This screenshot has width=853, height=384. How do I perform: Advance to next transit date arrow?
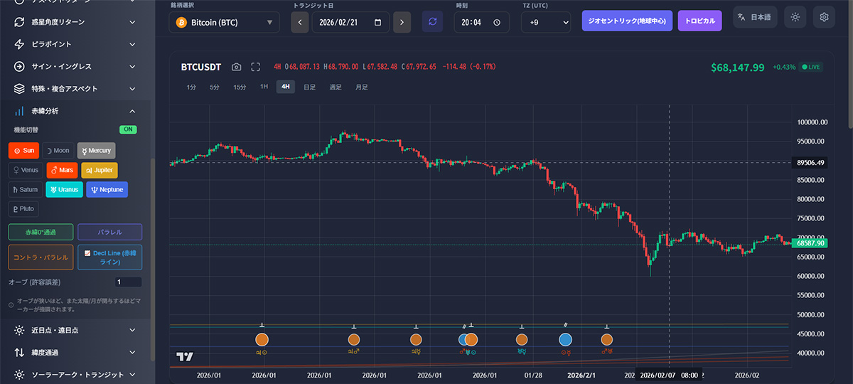(402, 22)
